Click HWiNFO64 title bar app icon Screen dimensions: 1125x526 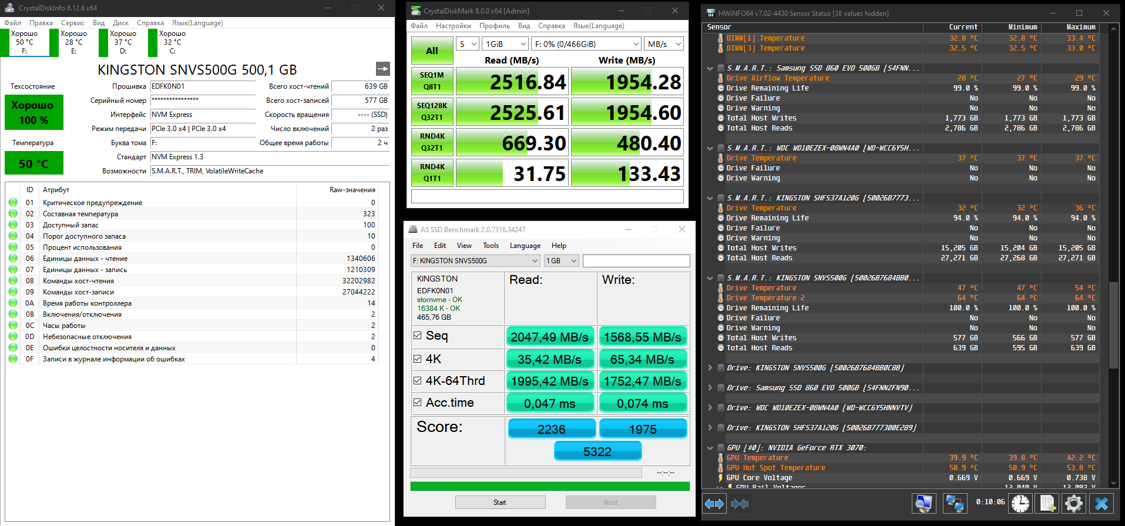711,13
